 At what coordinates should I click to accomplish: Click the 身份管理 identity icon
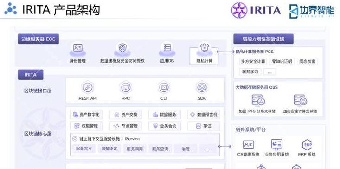pyautogui.click(x=77, y=48)
